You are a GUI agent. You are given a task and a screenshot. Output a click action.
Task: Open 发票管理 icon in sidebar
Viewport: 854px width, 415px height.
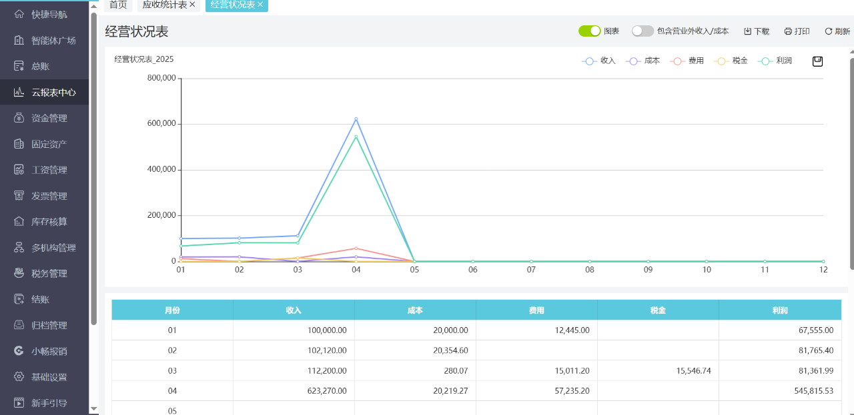click(x=19, y=196)
